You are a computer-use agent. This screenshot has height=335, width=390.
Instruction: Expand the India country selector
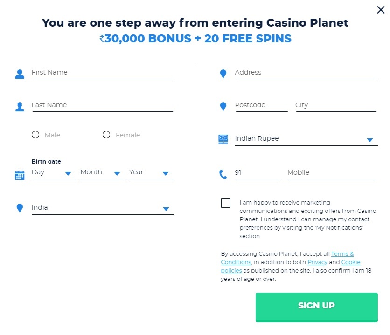pyautogui.click(x=166, y=209)
